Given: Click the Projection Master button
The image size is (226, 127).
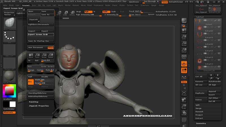Looking at the screenshot, I should click(x=9, y=14).
